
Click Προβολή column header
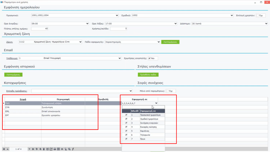(x=103, y=99)
